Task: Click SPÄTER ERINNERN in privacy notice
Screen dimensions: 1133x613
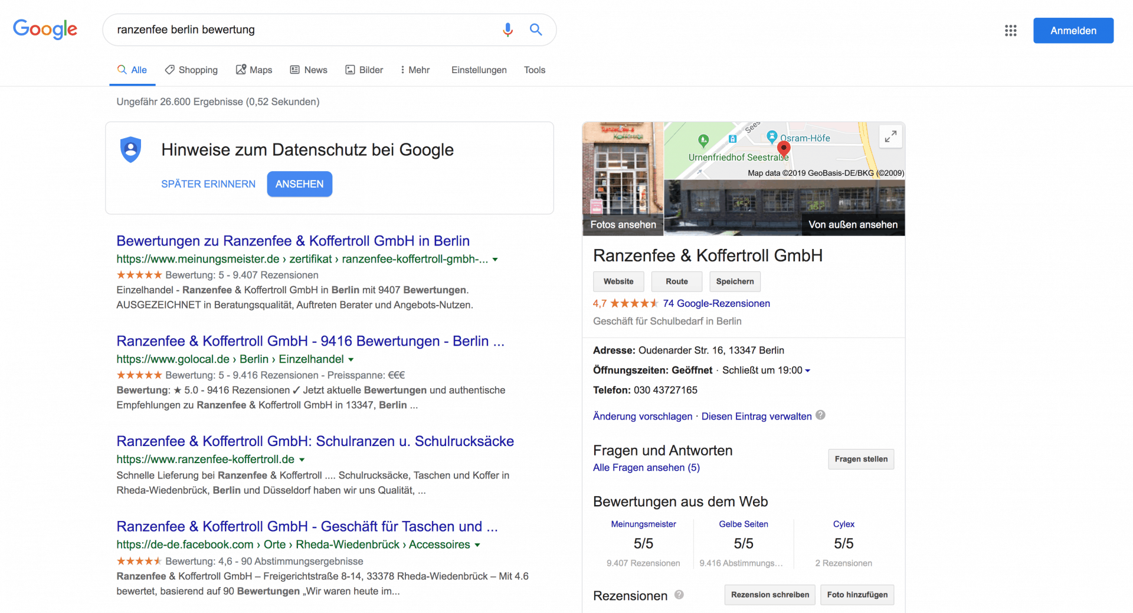Action: point(208,184)
